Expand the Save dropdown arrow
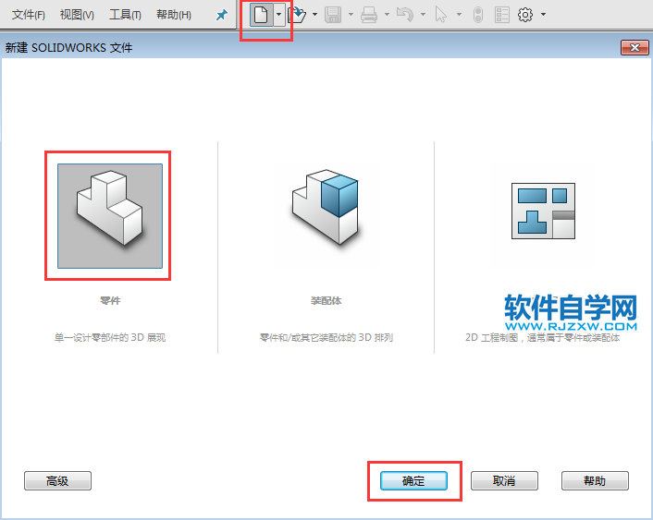This screenshot has height=520, width=653. 351,15
